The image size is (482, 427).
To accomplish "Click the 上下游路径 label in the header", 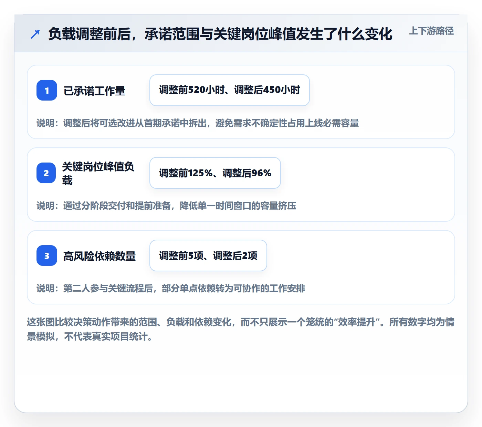I will coord(431,31).
